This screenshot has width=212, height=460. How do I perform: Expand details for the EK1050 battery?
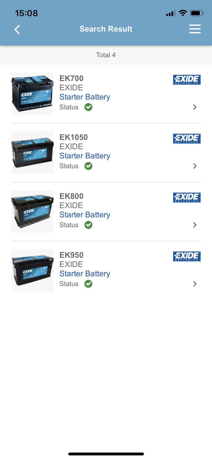pos(195,166)
